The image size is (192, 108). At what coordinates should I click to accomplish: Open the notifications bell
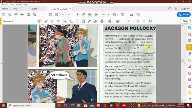click(x=175, y=9)
